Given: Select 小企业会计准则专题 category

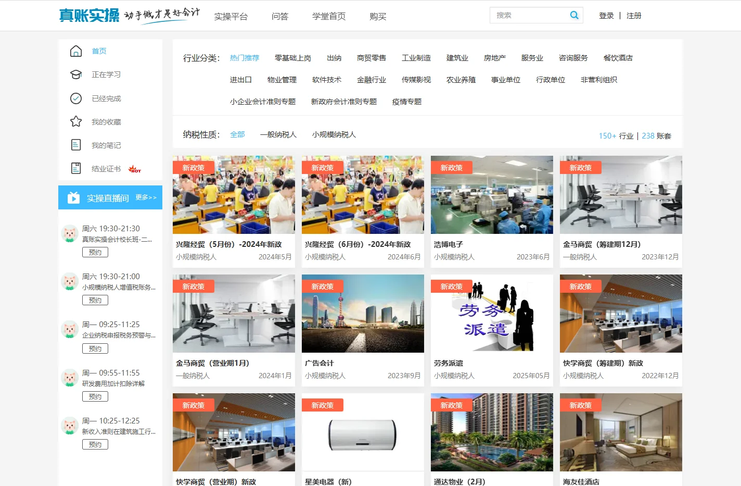Looking at the screenshot, I should click(x=263, y=102).
